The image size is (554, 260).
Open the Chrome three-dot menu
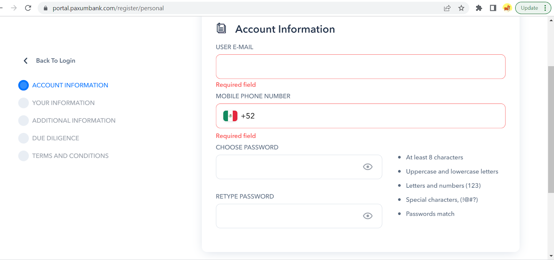point(545,8)
